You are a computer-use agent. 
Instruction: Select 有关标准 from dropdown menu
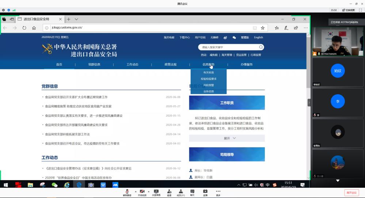click(x=209, y=73)
